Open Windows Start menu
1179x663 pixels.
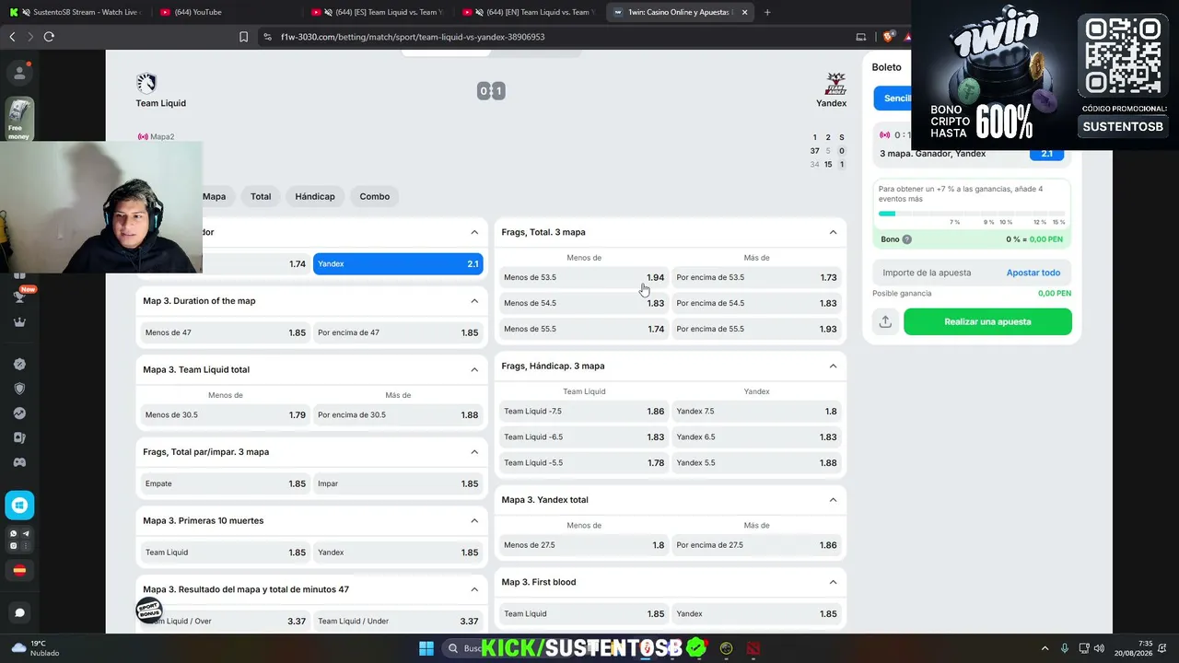click(426, 648)
